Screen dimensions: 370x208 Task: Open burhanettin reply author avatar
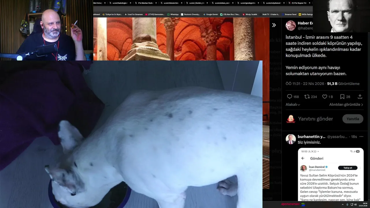coord(291,139)
